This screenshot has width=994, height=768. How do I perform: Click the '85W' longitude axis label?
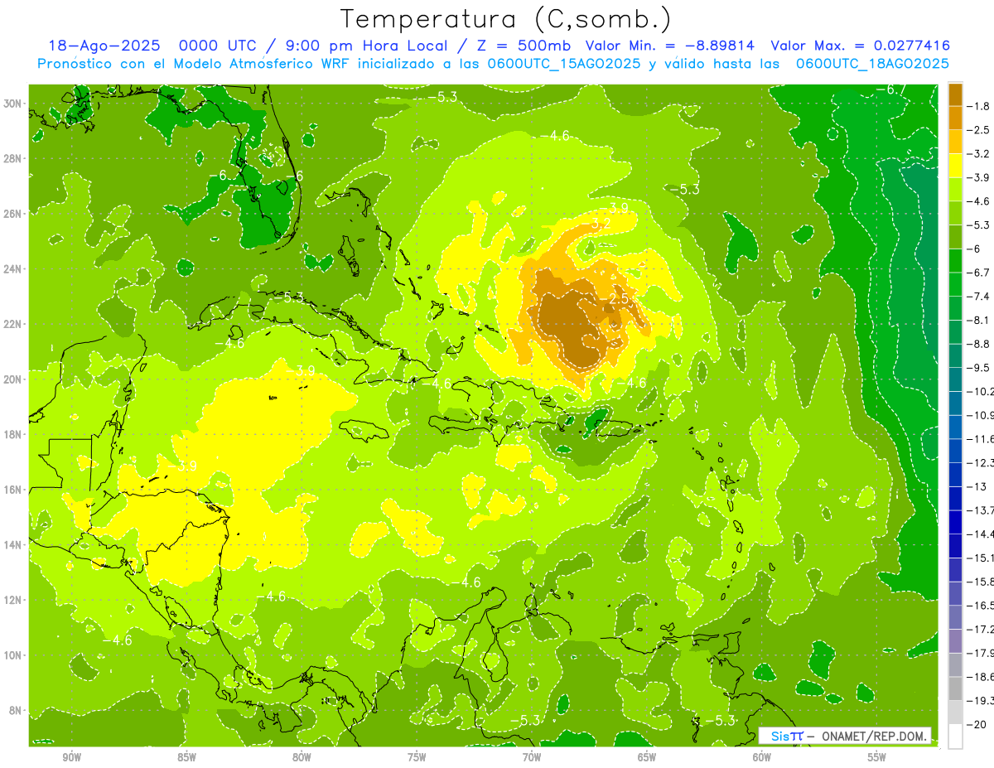pyautogui.click(x=186, y=757)
